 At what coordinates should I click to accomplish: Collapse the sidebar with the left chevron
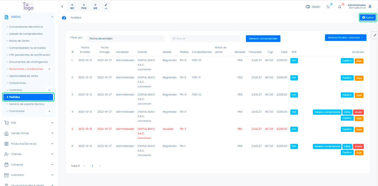tap(62, 6)
